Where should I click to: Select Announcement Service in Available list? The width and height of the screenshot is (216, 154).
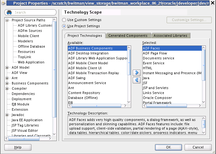[98, 83]
